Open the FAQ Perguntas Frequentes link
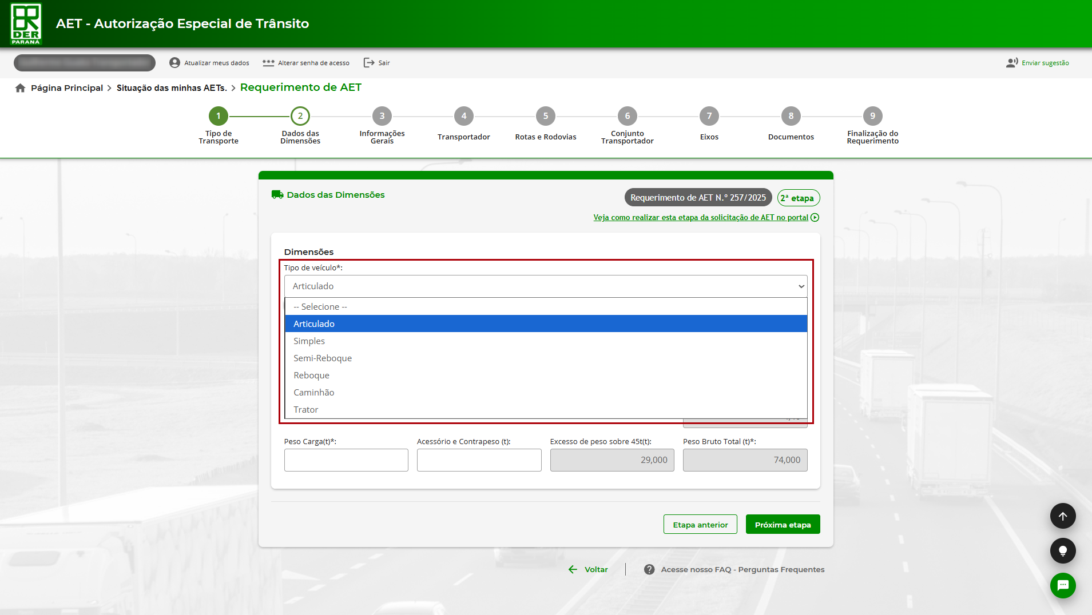Image resolution: width=1092 pixels, height=615 pixels. (742, 570)
